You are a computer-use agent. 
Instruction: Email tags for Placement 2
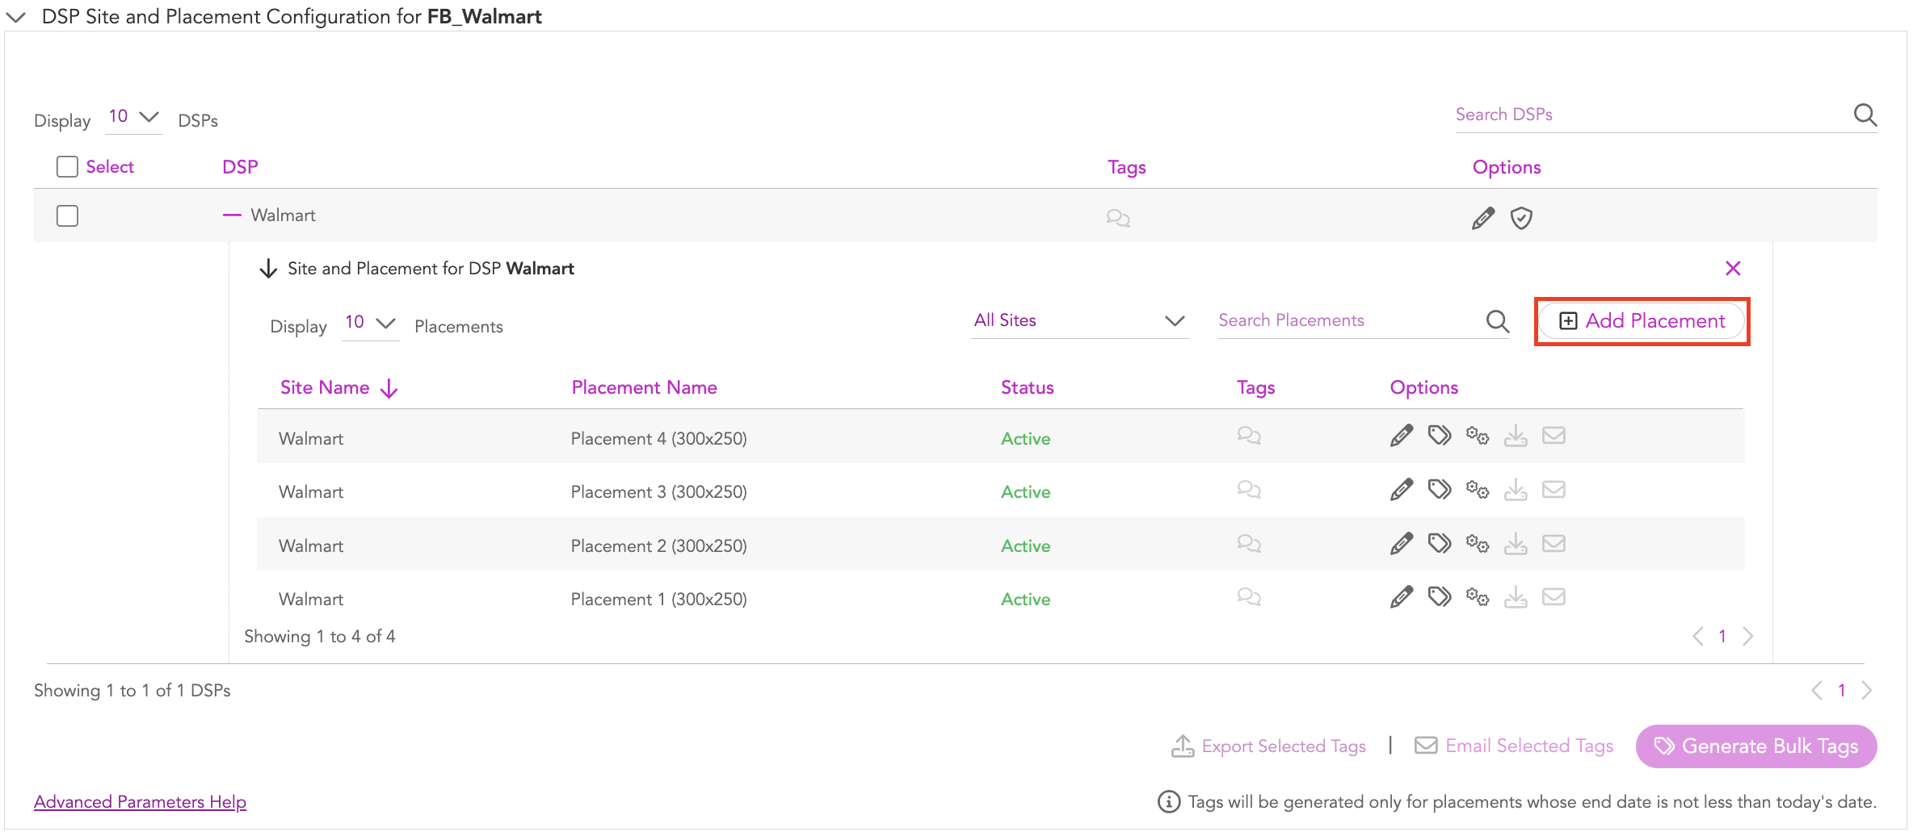click(x=1554, y=543)
